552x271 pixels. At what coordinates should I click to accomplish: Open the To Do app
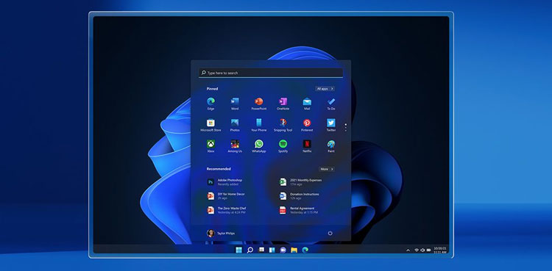tap(331, 104)
